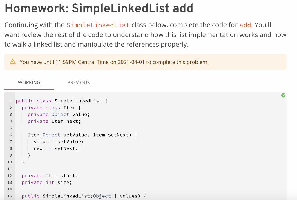The width and height of the screenshot is (297, 200).
Task: Click the private int size declaration
Action: pyautogui.click(x=46, y=182)
